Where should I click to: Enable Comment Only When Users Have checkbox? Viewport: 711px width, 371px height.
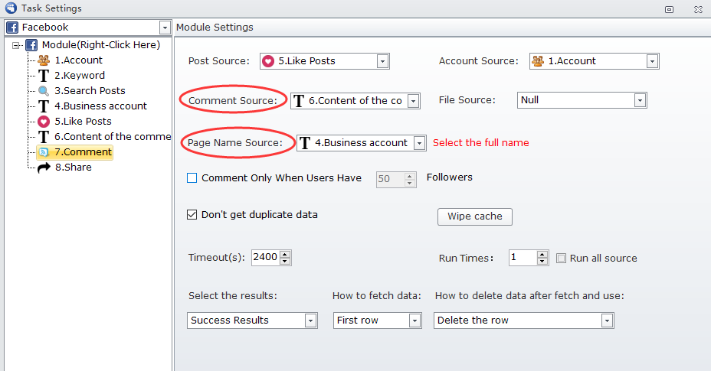coord(192,178)
